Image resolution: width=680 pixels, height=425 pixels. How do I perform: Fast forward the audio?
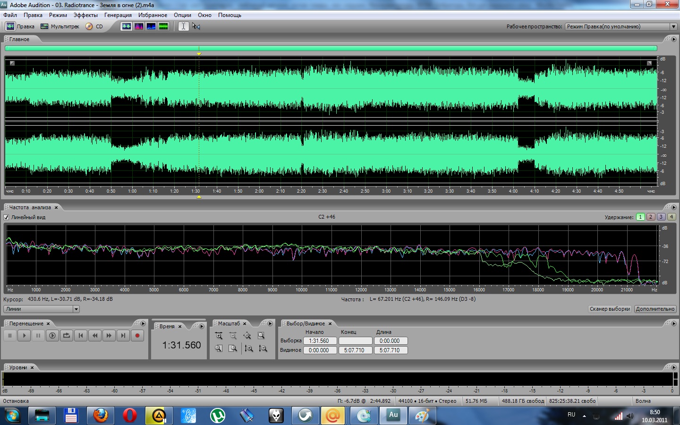[x=109, y=335]
